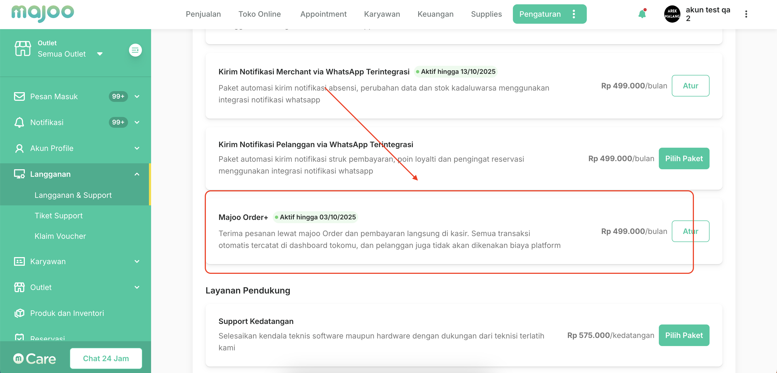777x373 pixels.
Task: Click the Outlet store icon in sidebar header
Action: coord(23,49)
